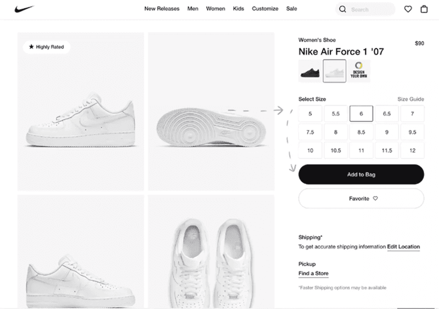439x309 pixels.
Task: Select size 6
Action: tap(361, 114)
